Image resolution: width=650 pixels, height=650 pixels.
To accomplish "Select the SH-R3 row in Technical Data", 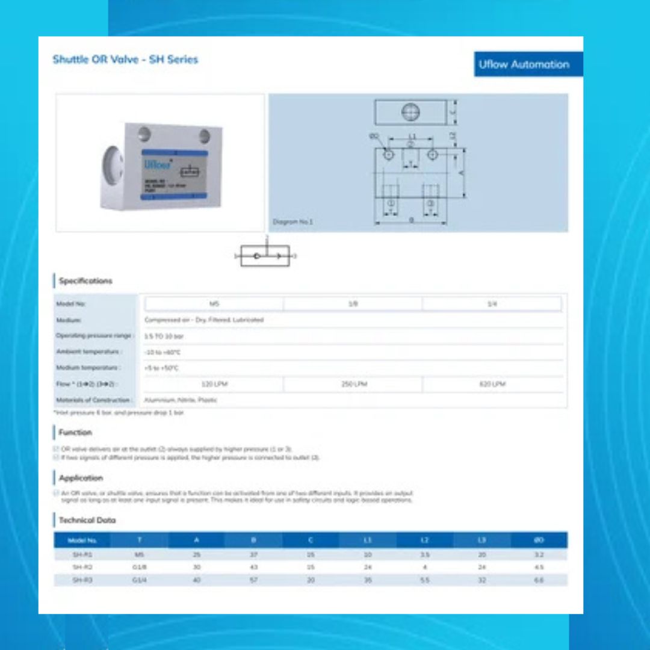I will click(x=311, y=580).
